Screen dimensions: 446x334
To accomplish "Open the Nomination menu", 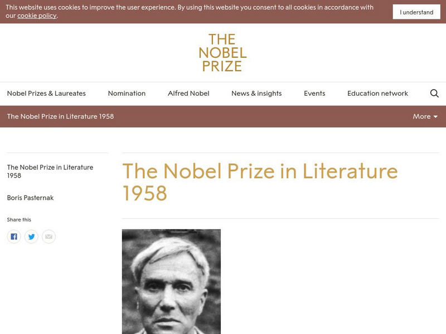I will [127, 94].
